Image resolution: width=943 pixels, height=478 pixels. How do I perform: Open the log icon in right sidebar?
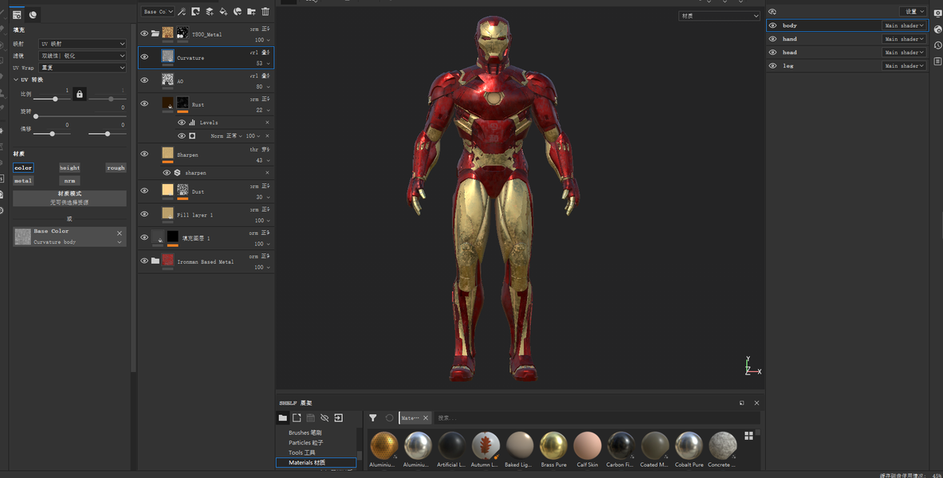point(937,61)
